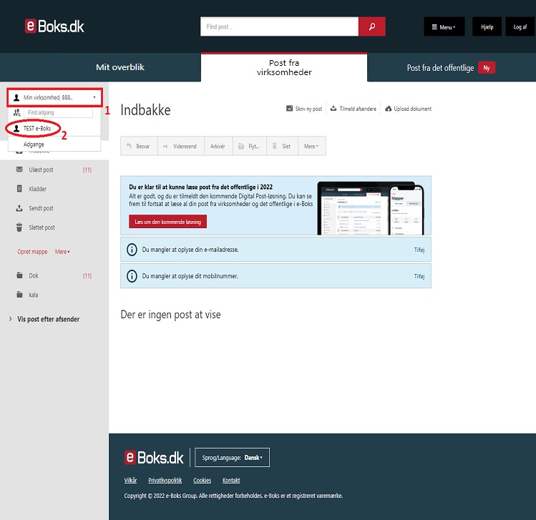This screenshot has height=520, width=536.
Task: Open the Sendt post folder
Action: [41, 208]
